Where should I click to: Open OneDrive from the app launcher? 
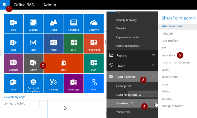[x=94, y=24]
